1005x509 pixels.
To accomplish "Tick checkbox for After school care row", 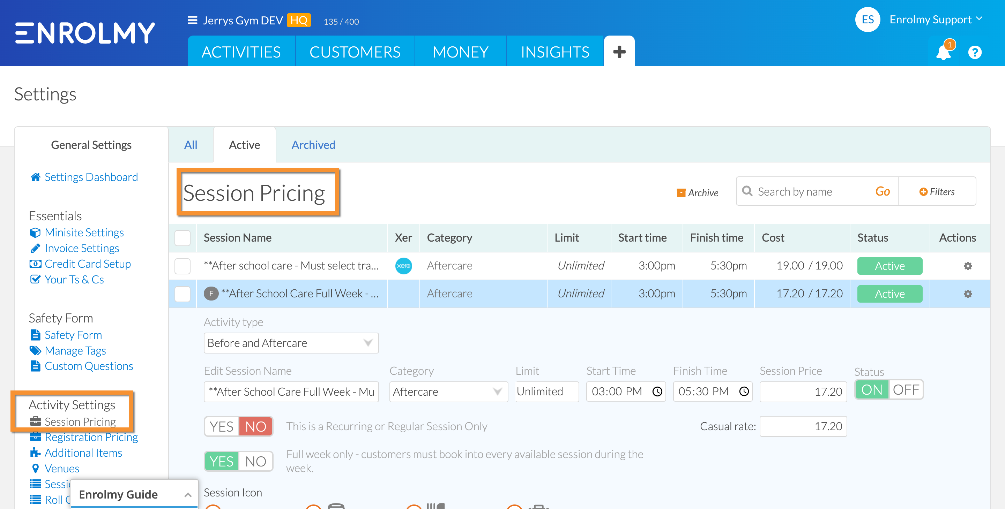I will click(182, 266).
